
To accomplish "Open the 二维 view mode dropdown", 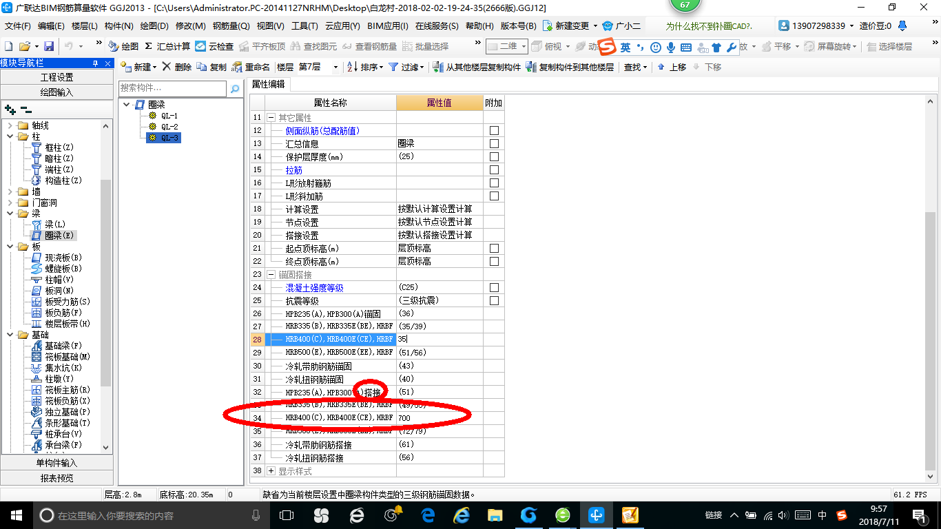I will [524, 46].
